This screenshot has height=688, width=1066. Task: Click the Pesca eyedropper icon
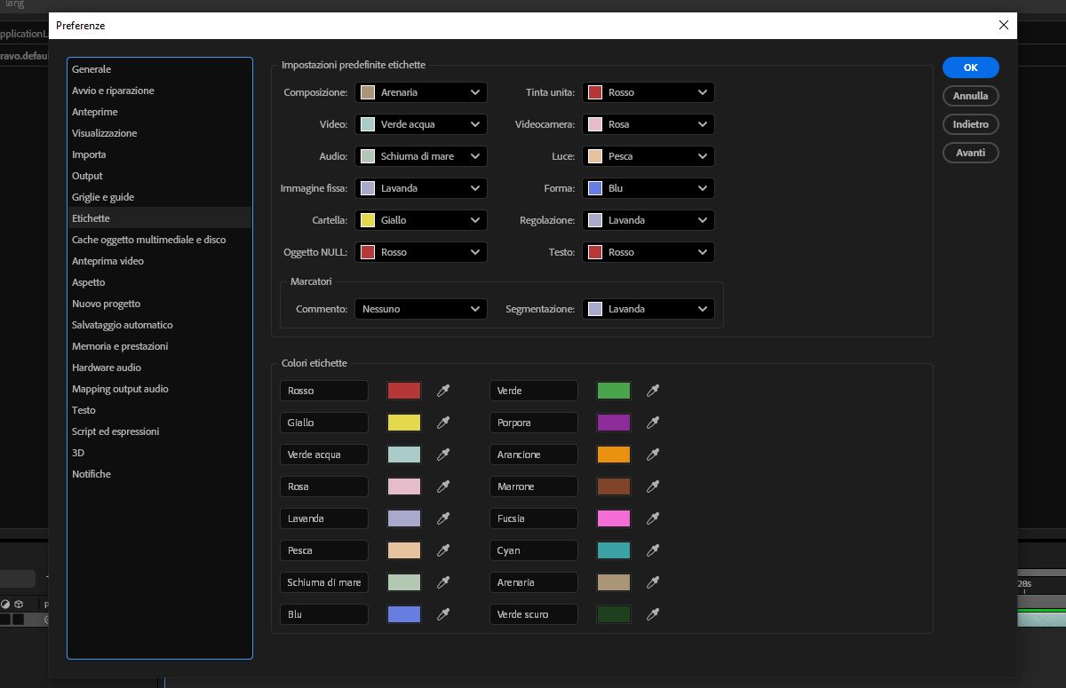coord(443,550)
